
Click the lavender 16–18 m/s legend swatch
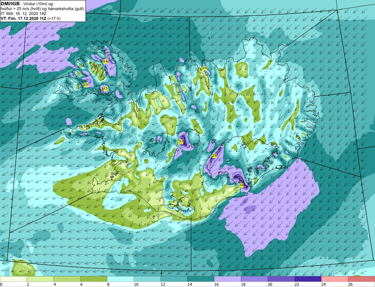228,279
